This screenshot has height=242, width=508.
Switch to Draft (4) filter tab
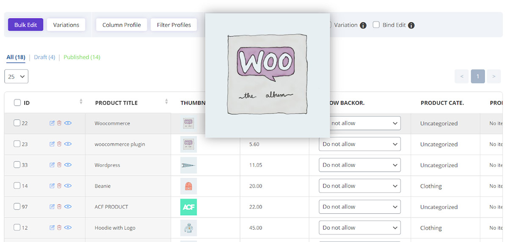click(x=44, y=57)
